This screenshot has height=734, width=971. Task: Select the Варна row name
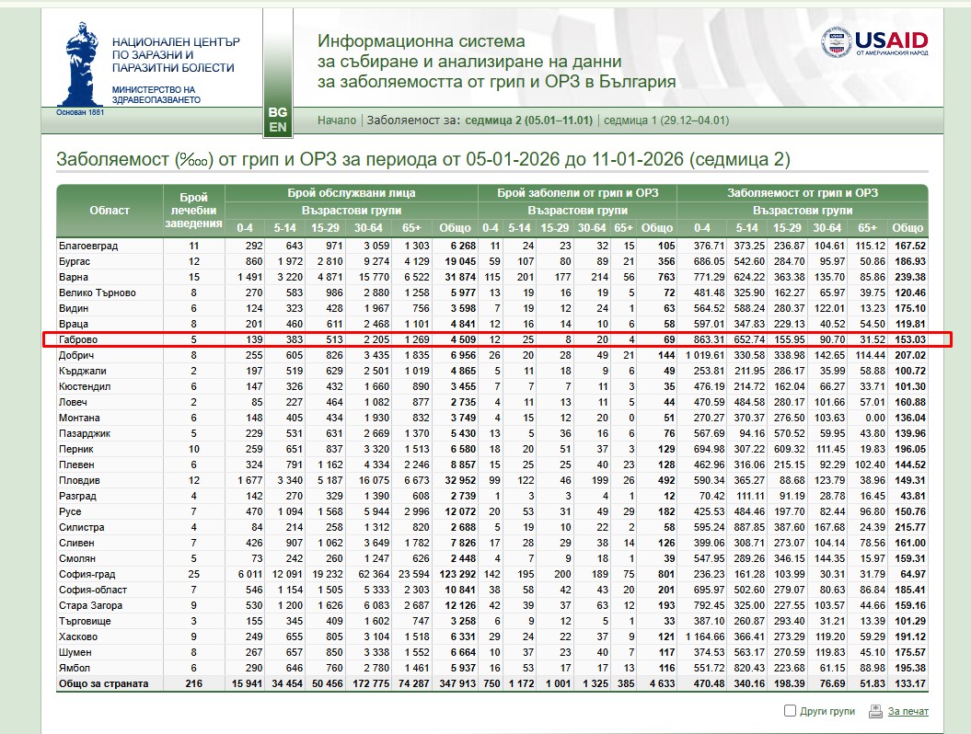coord(74,277)
